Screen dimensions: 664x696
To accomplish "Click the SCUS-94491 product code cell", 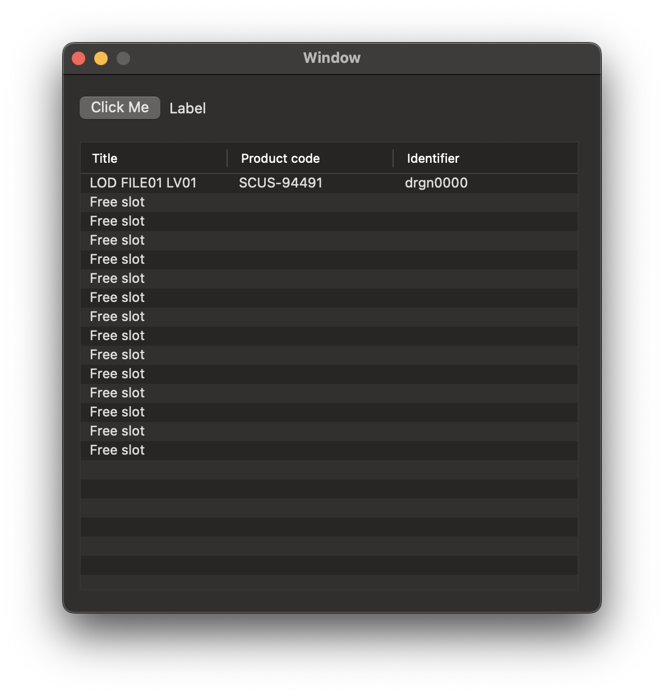I will pyautogui.click(x=279, y=183).
